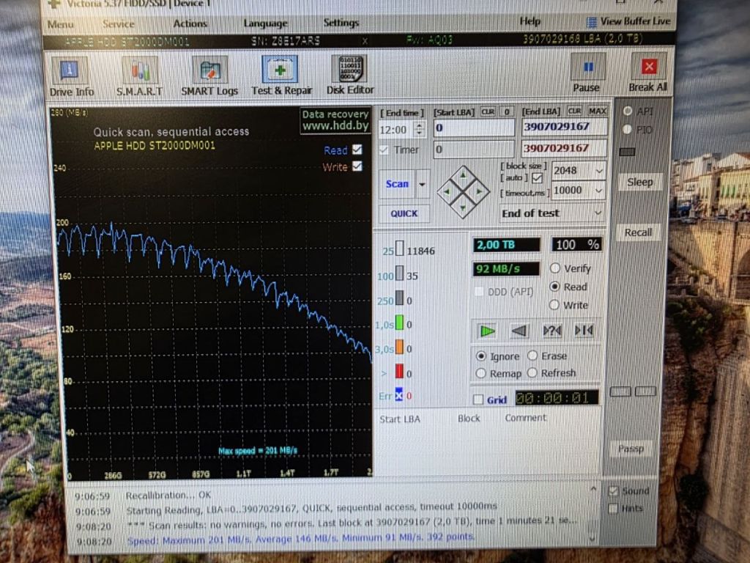The height and width of the screenshot is (563, 750).
Task: Click the Pause toolbar icon
Action: pyautogui.click(x=588, y=68)
